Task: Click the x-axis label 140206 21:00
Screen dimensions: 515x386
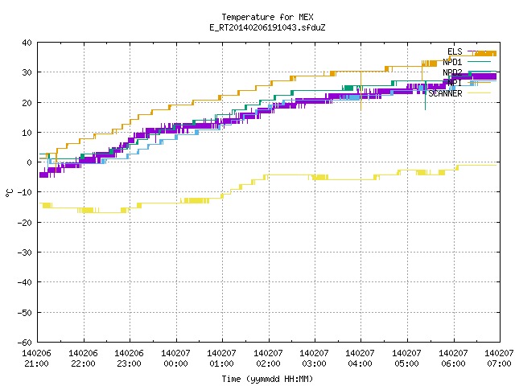Action: 36,359
